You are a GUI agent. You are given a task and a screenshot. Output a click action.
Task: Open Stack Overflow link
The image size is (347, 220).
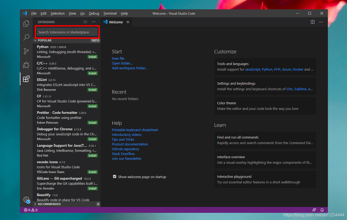click(123, 154)
